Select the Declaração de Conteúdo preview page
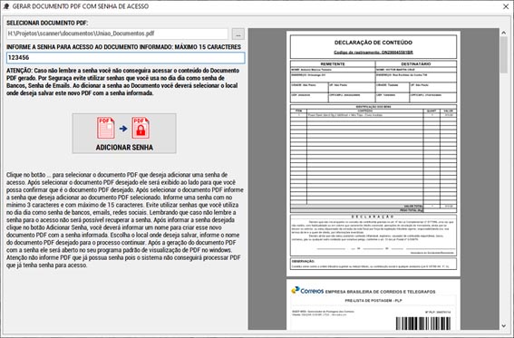 (x=373, y=154)
